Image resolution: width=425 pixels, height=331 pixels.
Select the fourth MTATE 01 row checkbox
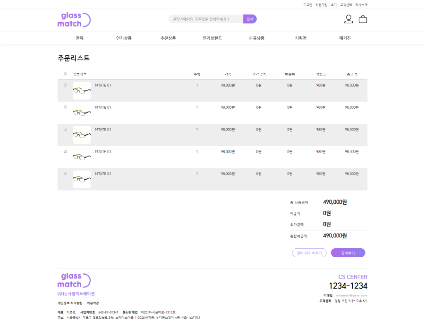[65, 151]
